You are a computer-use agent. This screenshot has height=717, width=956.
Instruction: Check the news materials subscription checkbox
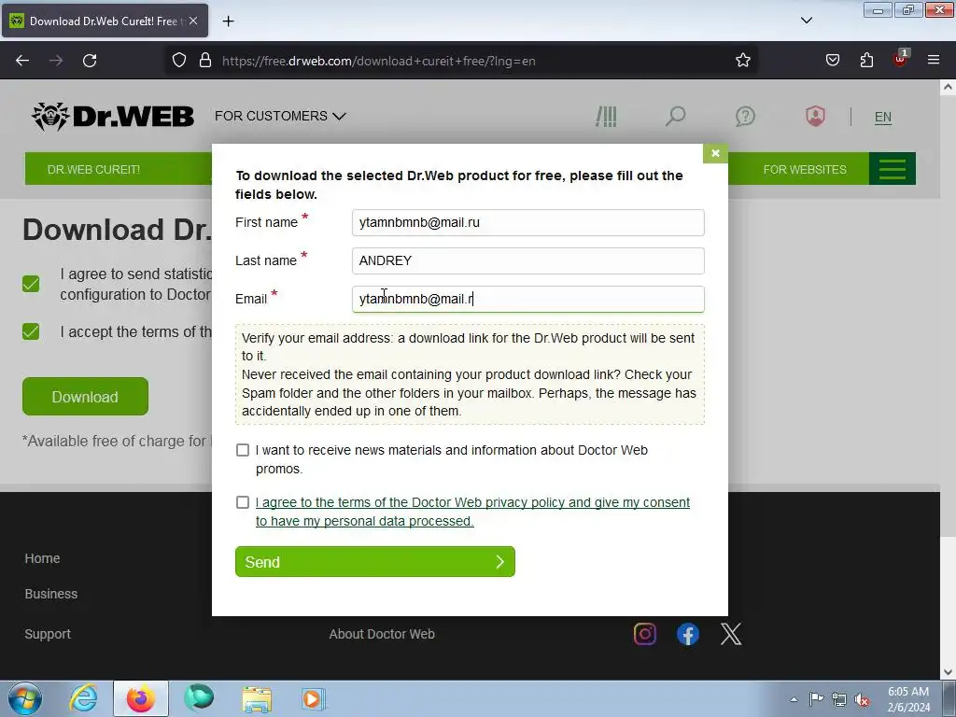tap(243, 450)
